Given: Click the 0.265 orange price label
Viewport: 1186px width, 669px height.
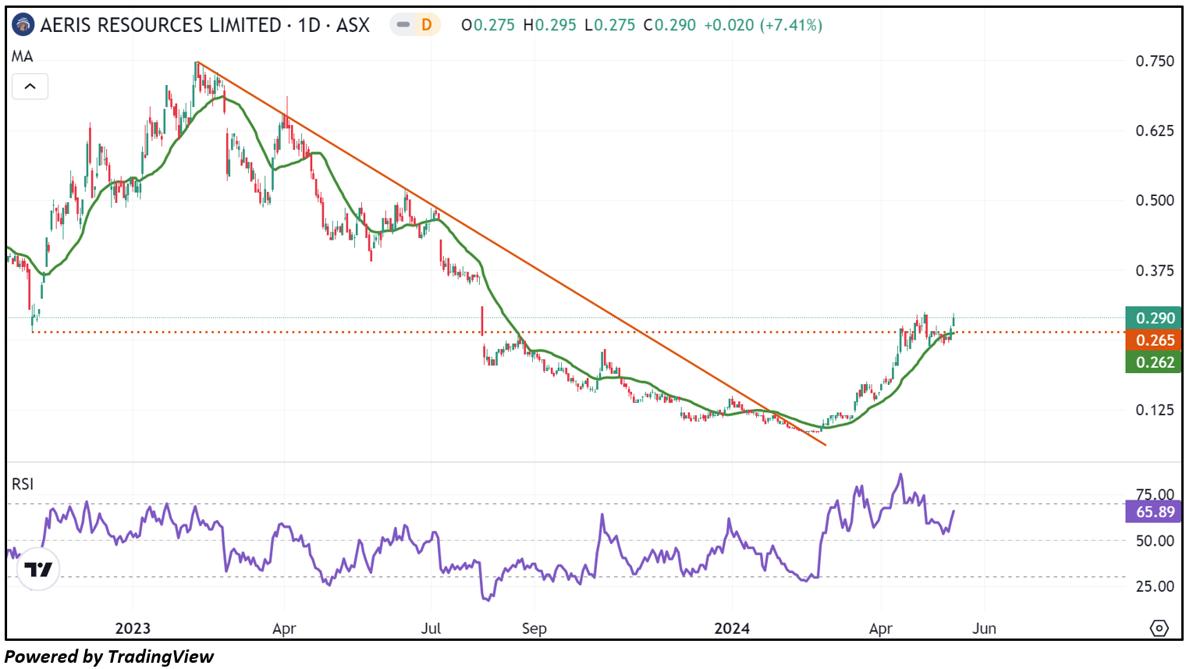Looking at the screenshot, I should pos(1153,340).
